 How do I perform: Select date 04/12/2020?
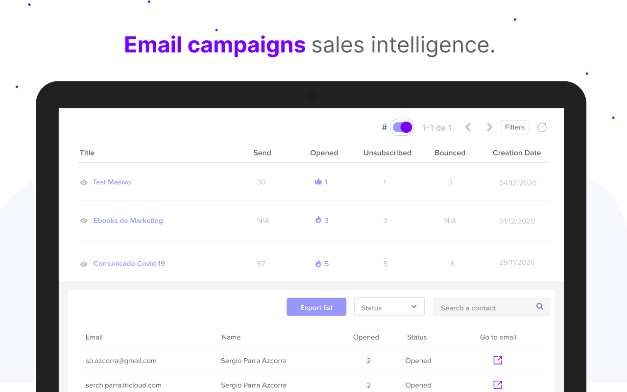[x=518, y=183]
